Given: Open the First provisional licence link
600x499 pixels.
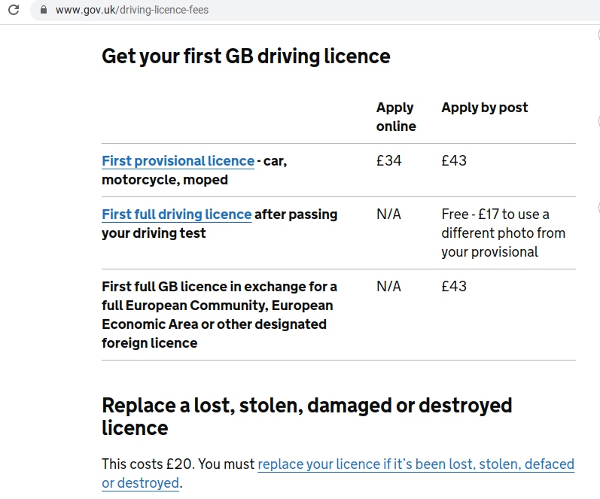Looking at the screenshot, I should pos(178,161).
